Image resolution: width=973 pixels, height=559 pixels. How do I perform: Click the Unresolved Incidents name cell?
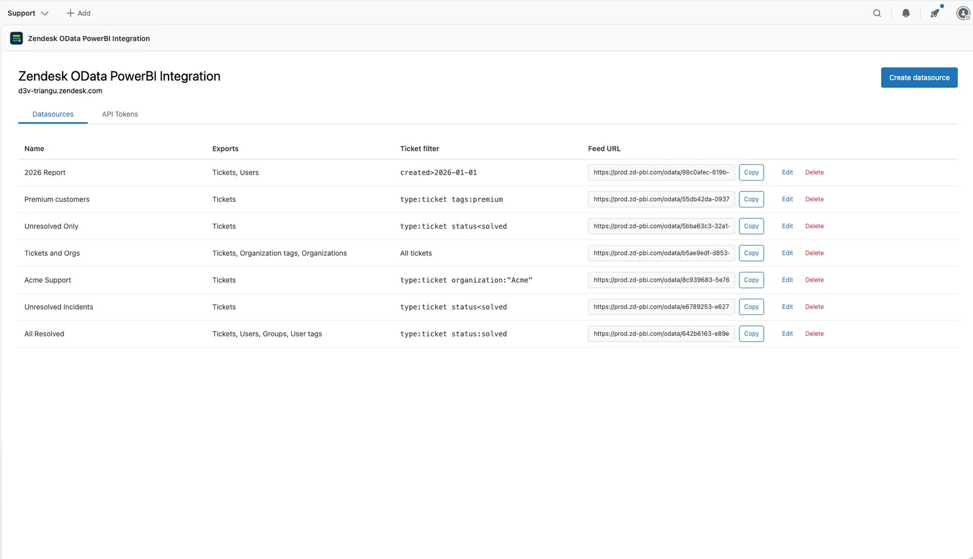point(59,307)
